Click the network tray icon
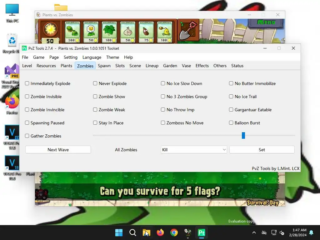 (x=274, y=232)
